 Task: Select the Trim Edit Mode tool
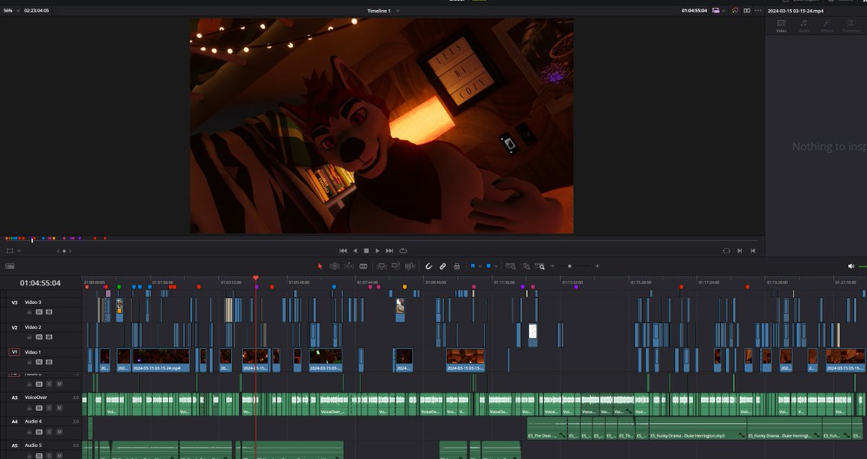coord(335,266)
